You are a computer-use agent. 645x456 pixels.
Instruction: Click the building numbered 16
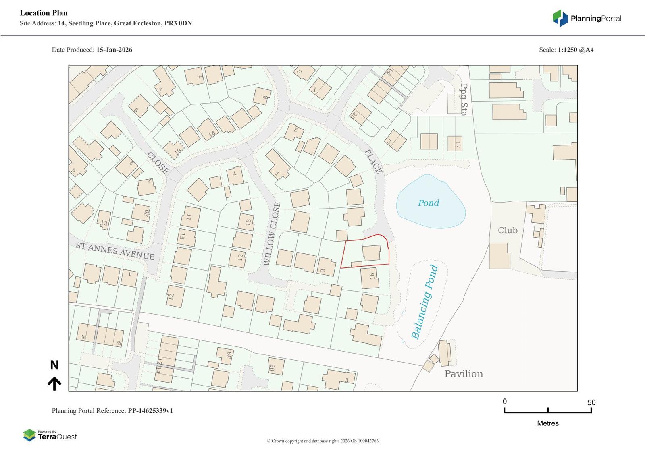pyautogui.click(x=370, y=278)
